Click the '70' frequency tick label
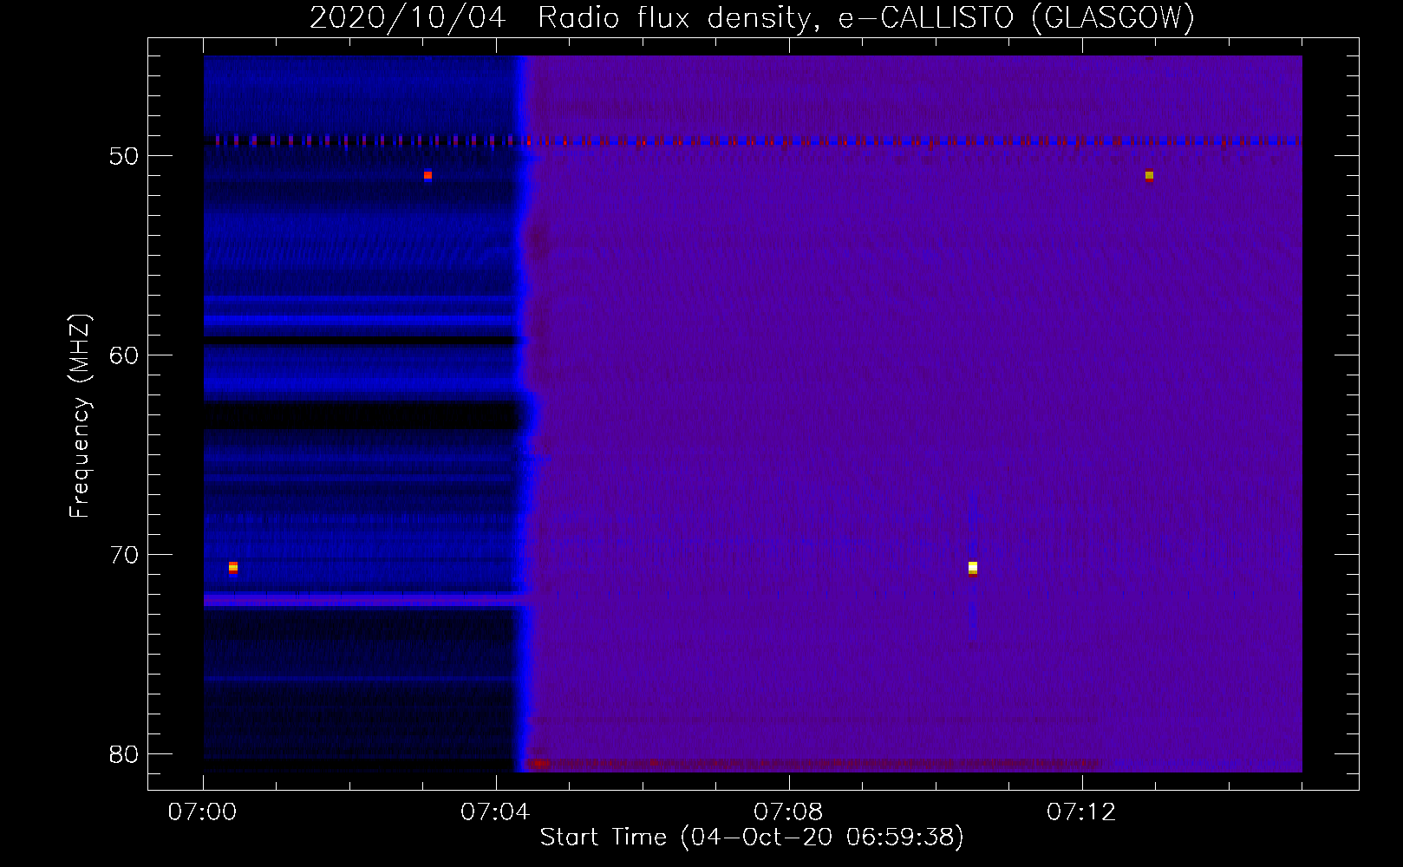This screenshot has width=1403, height=867. [124, 555]
